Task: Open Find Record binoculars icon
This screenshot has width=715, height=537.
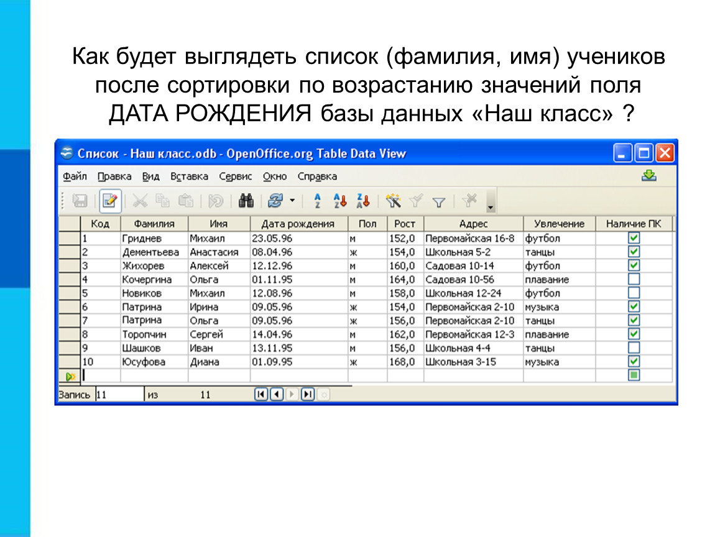Action: pos(246,201)
